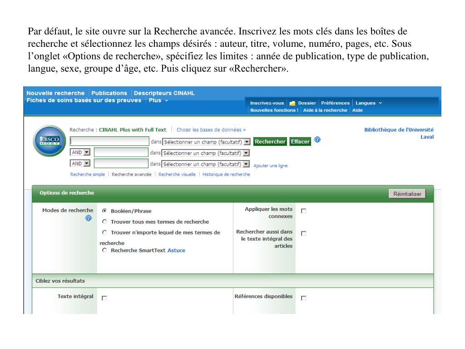Screen dimensions: 465x349
Task: Click the first search text box
Action: 109,141
